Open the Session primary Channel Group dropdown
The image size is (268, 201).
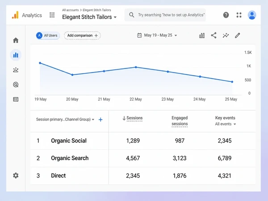point(65,120)
